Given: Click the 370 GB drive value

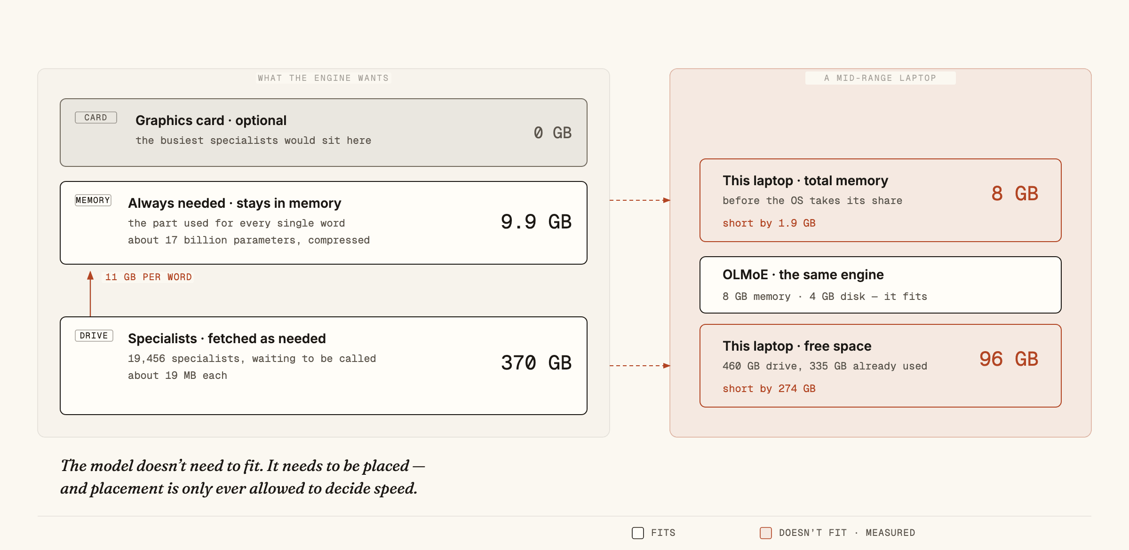Looking at the screenshot, I should point(536,363).
